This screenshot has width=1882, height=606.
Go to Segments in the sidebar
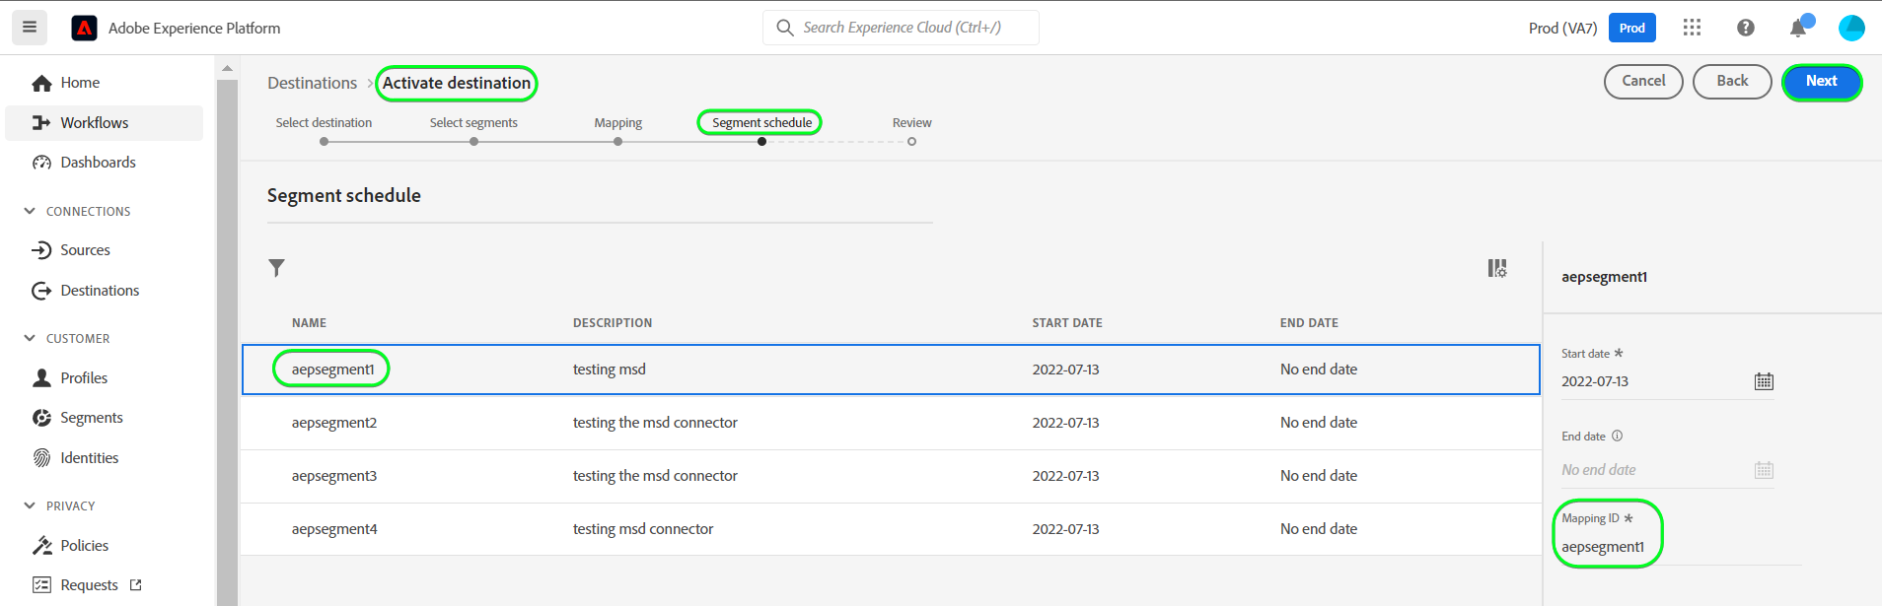tap(91, 418)
